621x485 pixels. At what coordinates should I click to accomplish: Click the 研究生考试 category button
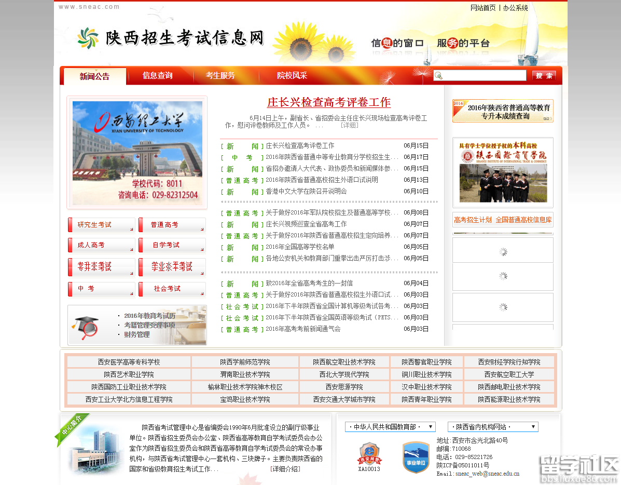(101, 225)
